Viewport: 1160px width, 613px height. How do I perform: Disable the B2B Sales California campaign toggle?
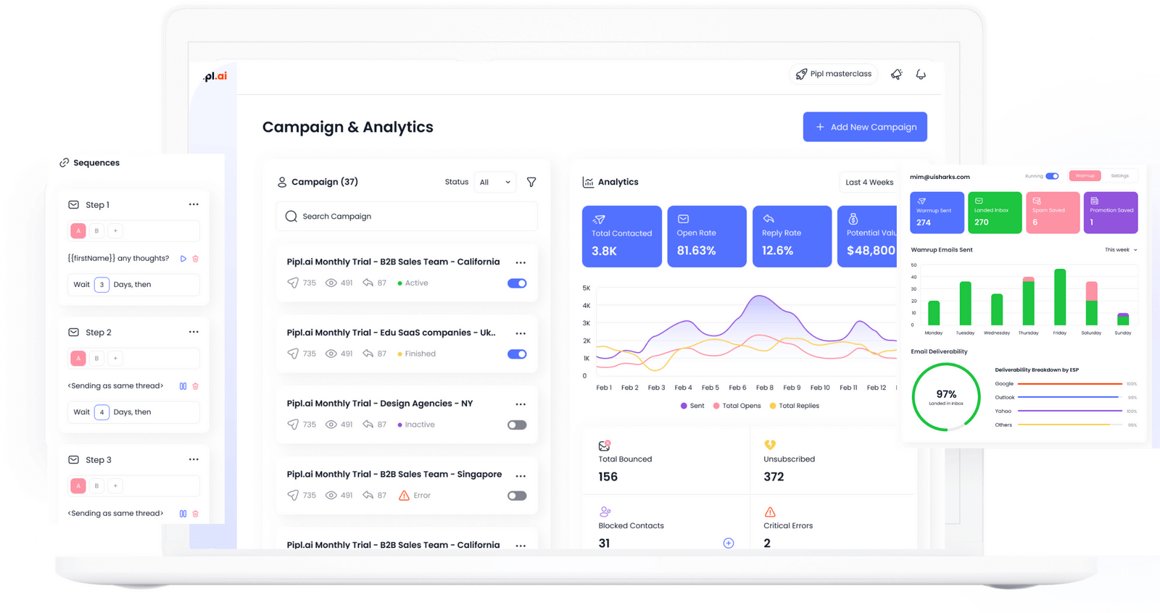click(x=517, y=283)
